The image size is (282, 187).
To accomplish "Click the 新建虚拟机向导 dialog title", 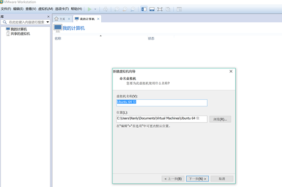I will pyautogui.click(x=124, y=71).
